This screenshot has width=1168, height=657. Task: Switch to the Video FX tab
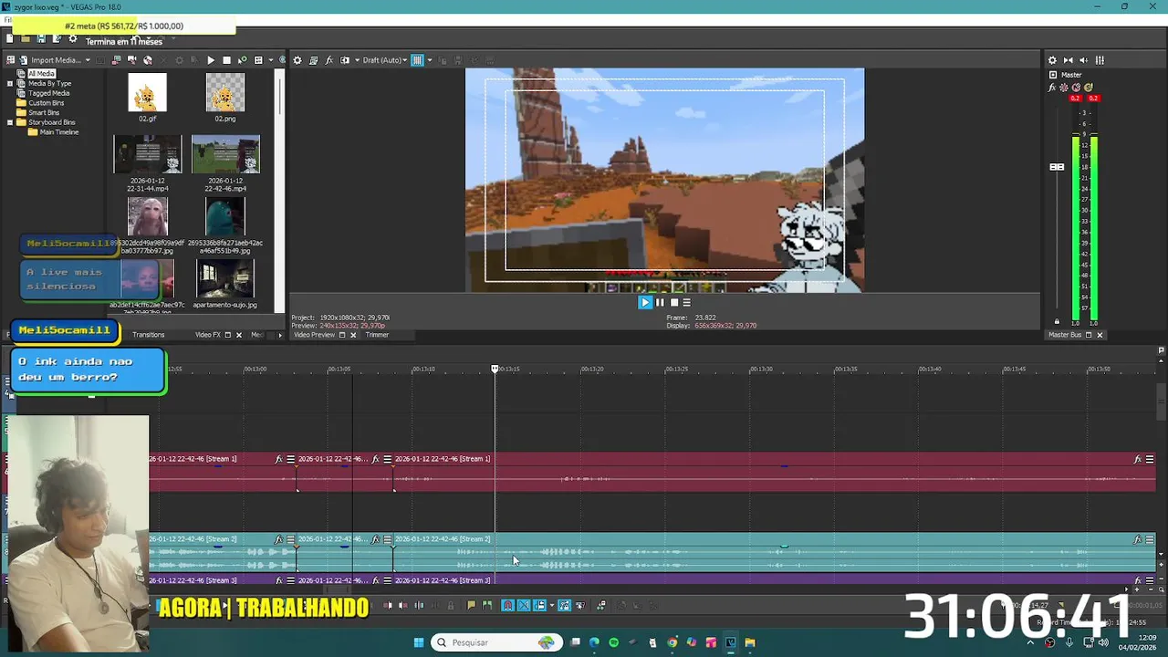point(207,335)
